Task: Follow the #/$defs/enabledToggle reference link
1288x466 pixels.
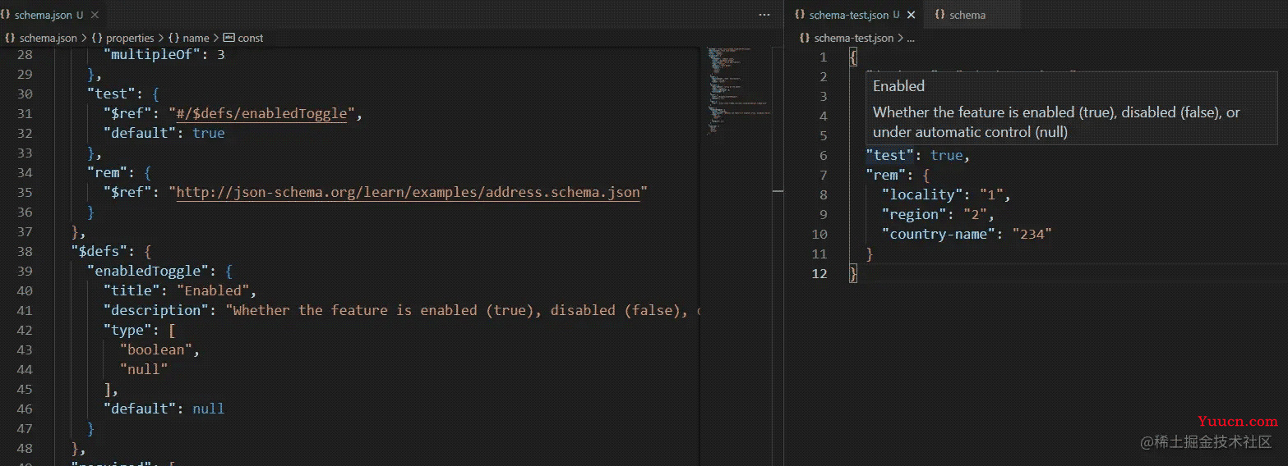Action: pos(261,113)
